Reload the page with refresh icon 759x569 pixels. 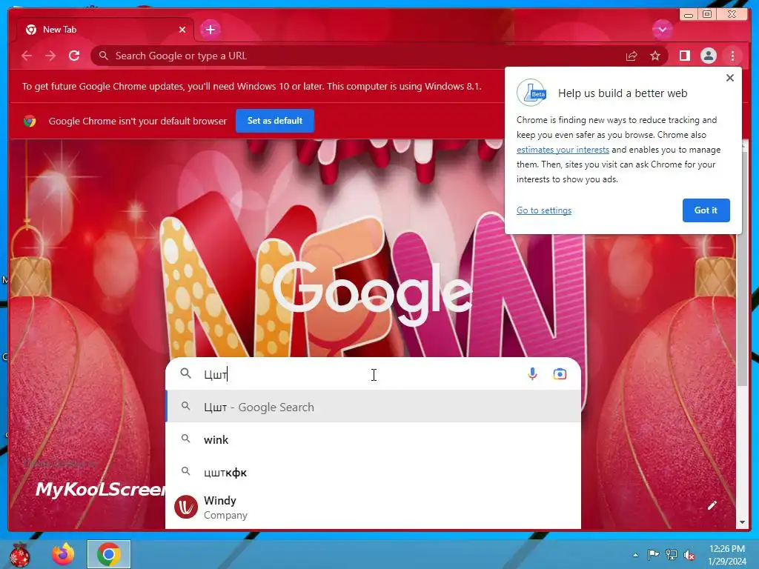(x=74, y=56)
